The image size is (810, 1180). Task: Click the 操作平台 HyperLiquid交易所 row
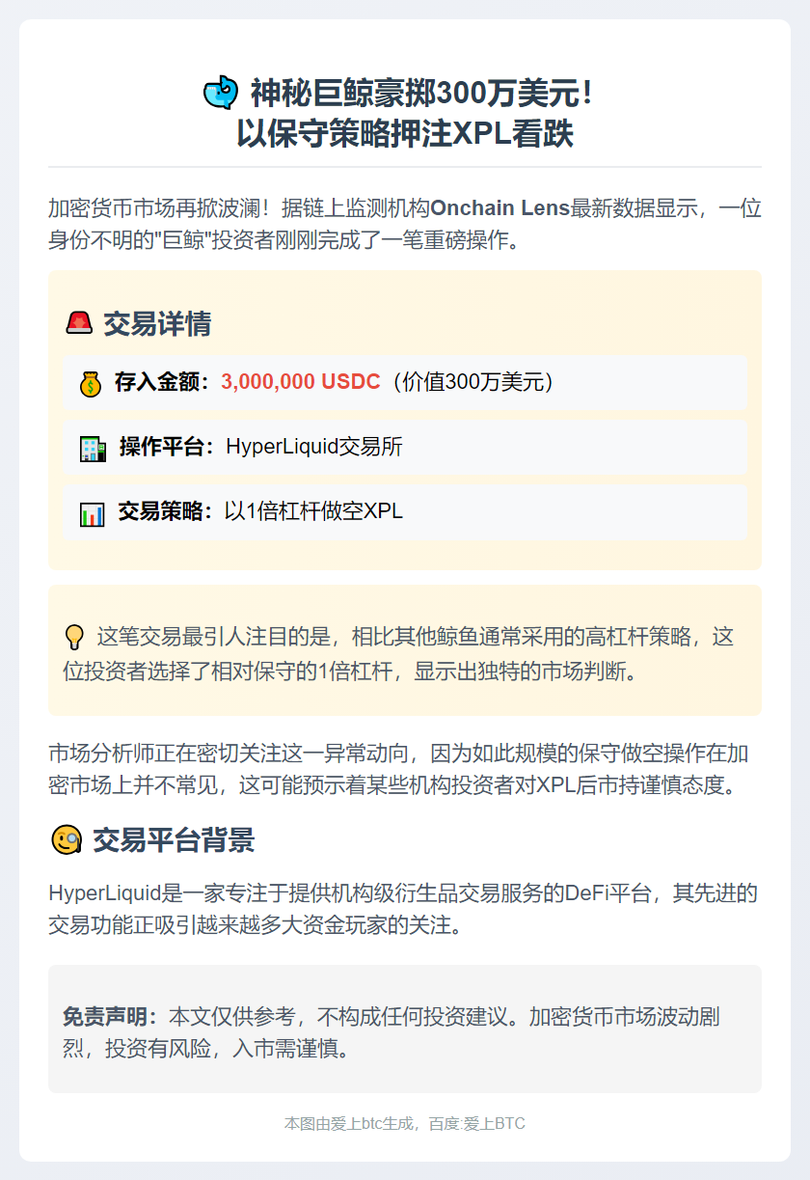(405, 447)
